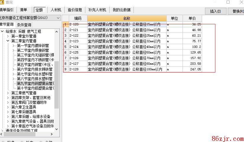Expand the 第六章卫生器具 chapter arrow
The image size is (244, 142).
(8, 107)
